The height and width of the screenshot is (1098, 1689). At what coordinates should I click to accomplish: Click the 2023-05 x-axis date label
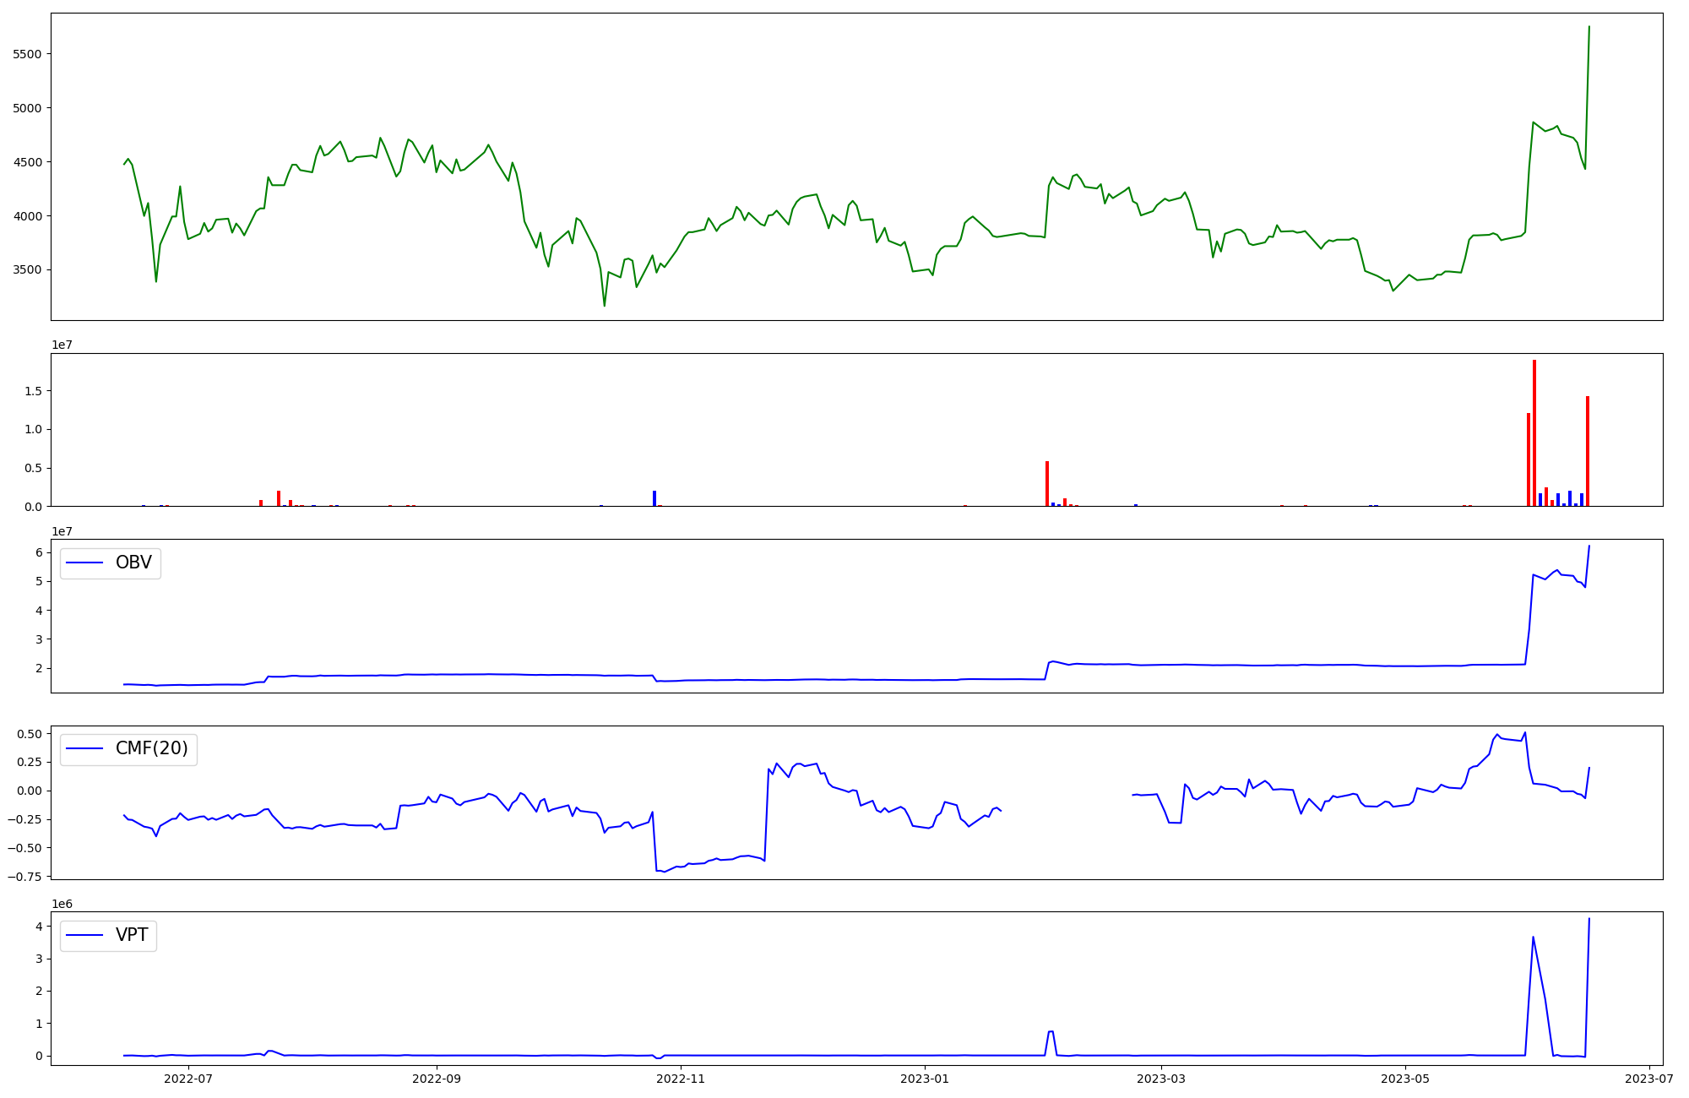pos(1405,1079)
